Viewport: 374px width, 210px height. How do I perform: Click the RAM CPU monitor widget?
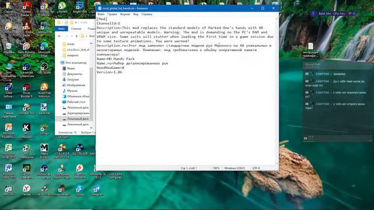(x=334, y=14)
